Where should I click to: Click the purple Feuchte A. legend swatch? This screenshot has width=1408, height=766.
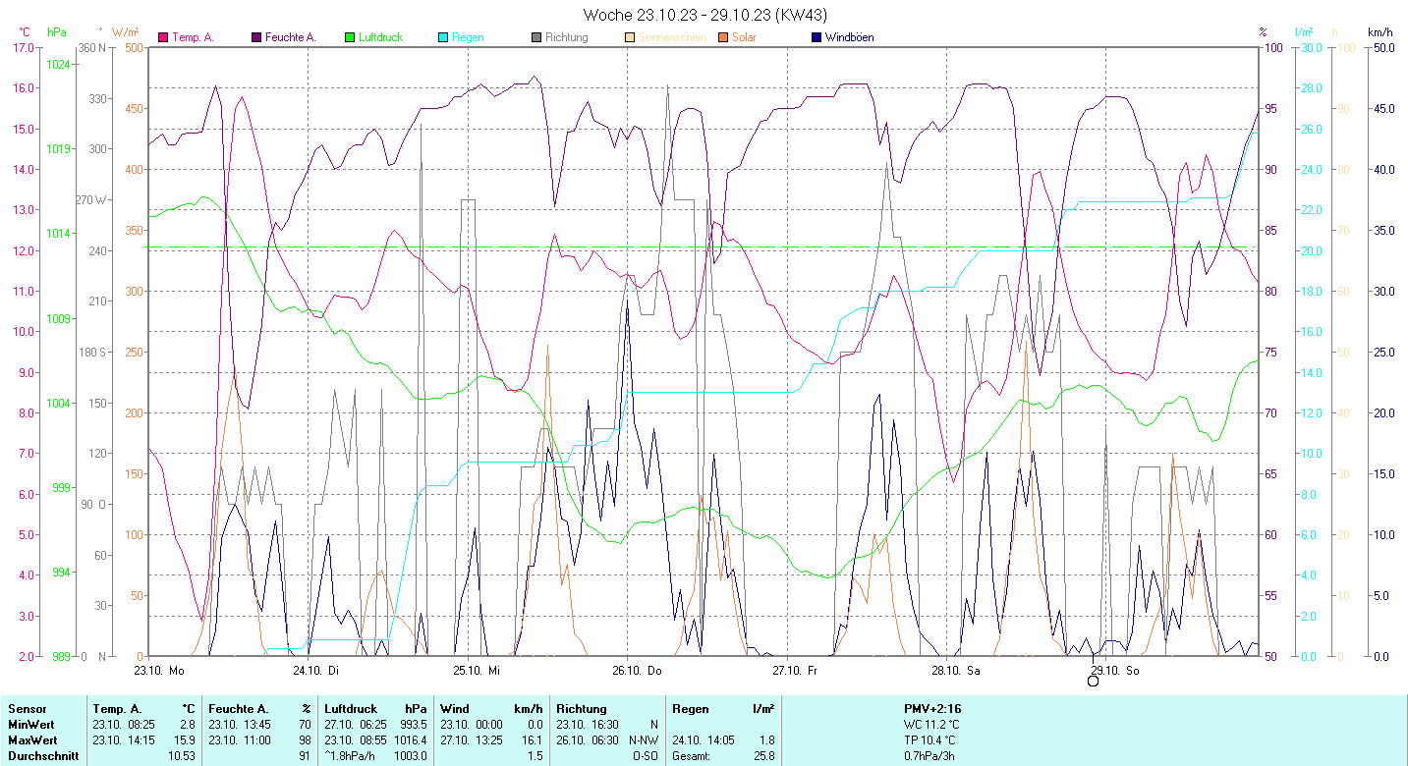(x=257, y=37)
